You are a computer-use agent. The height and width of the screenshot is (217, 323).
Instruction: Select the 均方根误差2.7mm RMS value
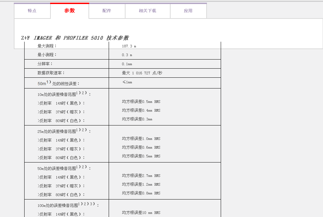141,176
